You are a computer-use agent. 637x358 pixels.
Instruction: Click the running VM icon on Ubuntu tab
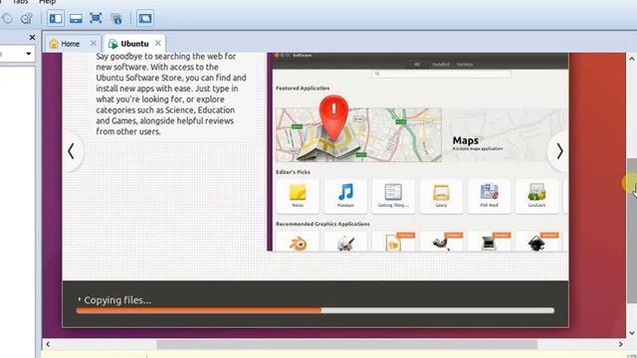(x=112, y=44)
